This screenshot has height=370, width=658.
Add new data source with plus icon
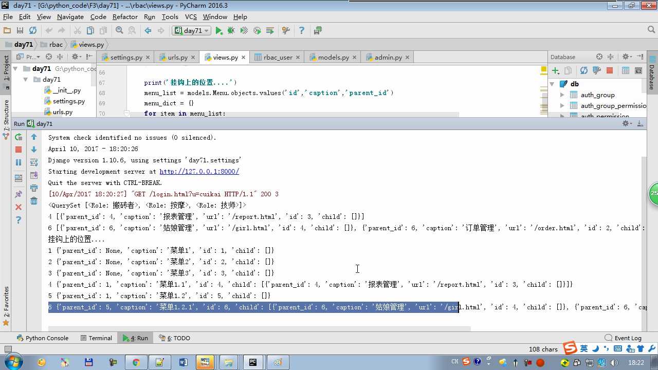(555, 71)
